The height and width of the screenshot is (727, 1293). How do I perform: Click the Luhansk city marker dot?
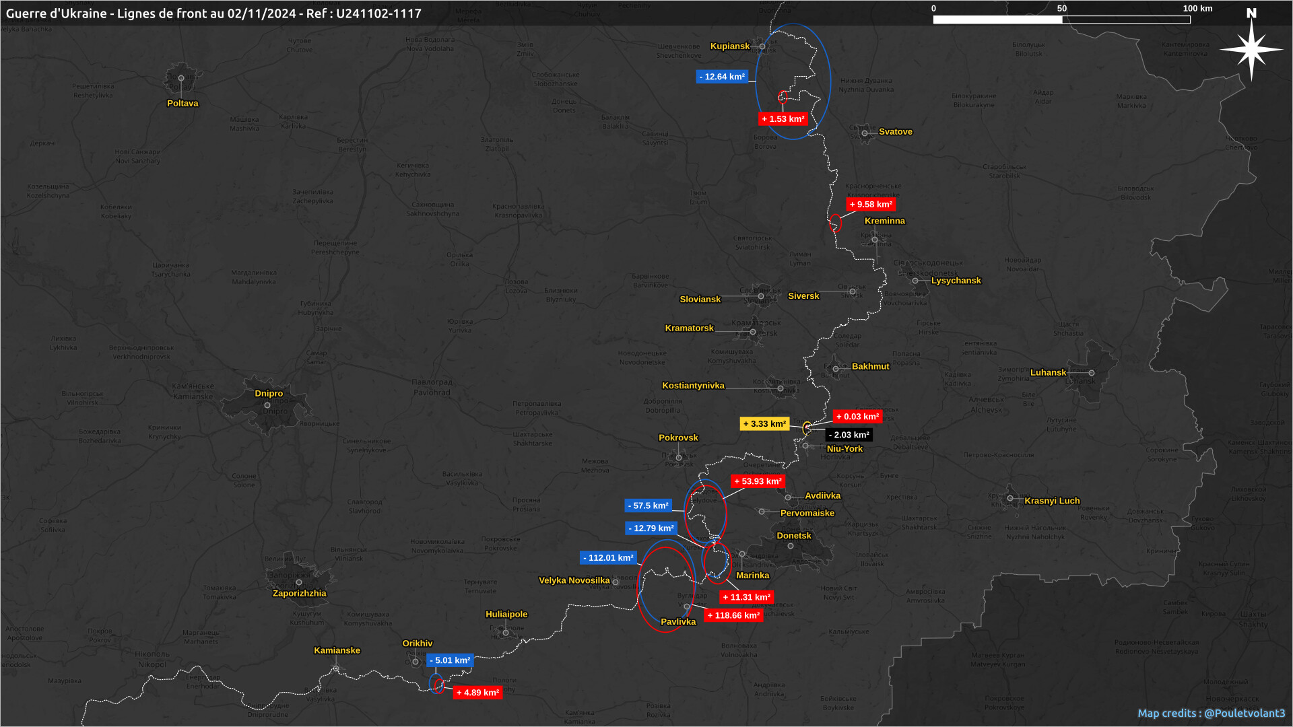1092,373
